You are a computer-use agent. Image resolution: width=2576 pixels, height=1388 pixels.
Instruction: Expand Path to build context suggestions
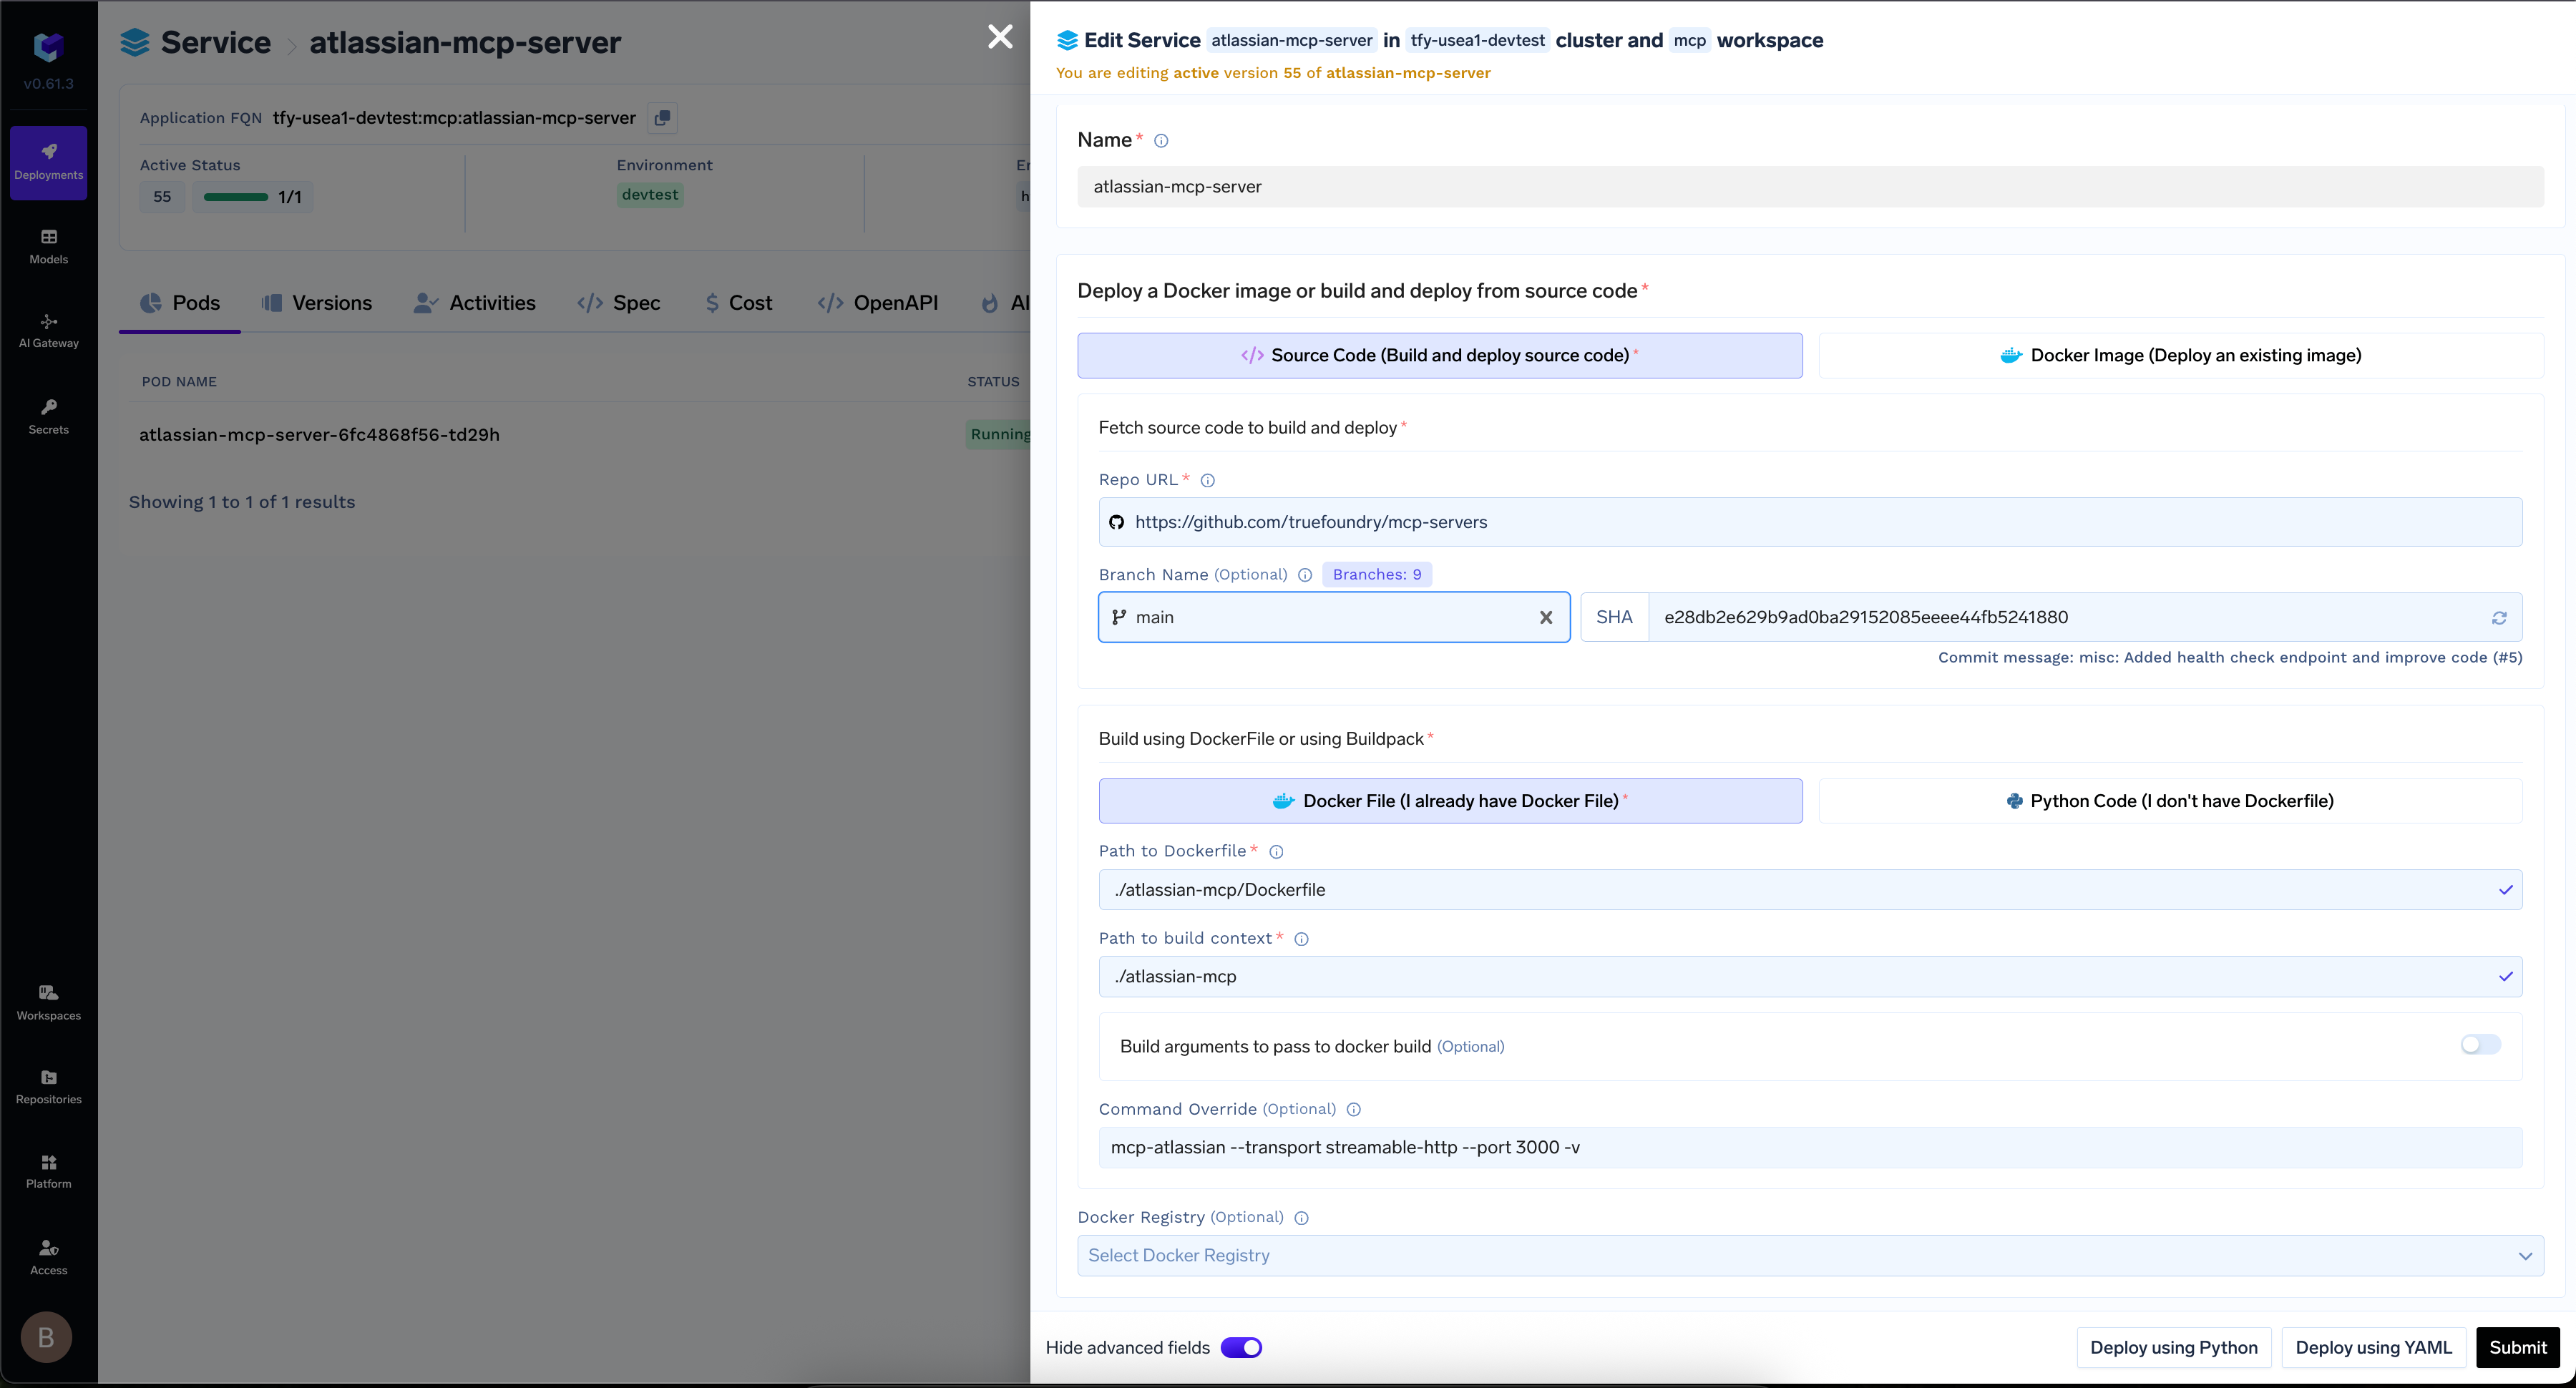pyautogui.click(x=2505, y=977)
